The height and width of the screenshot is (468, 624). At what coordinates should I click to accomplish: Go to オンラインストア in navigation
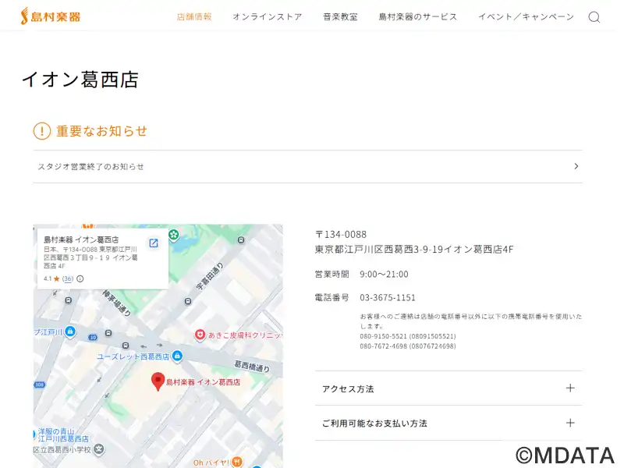pyautogui.click(x=267, y=17)
